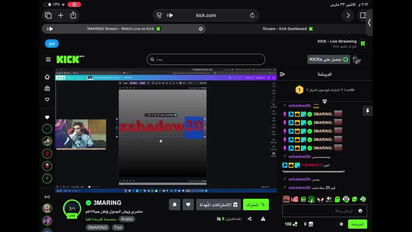Select the pink blob emote
The width and height of the screenshot is (412, 232).
coord(295,199)
